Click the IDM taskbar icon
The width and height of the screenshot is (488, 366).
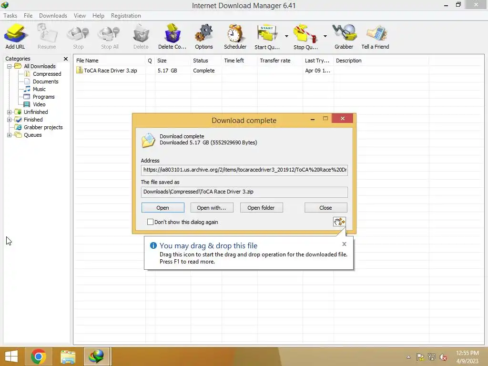(96, 356)
